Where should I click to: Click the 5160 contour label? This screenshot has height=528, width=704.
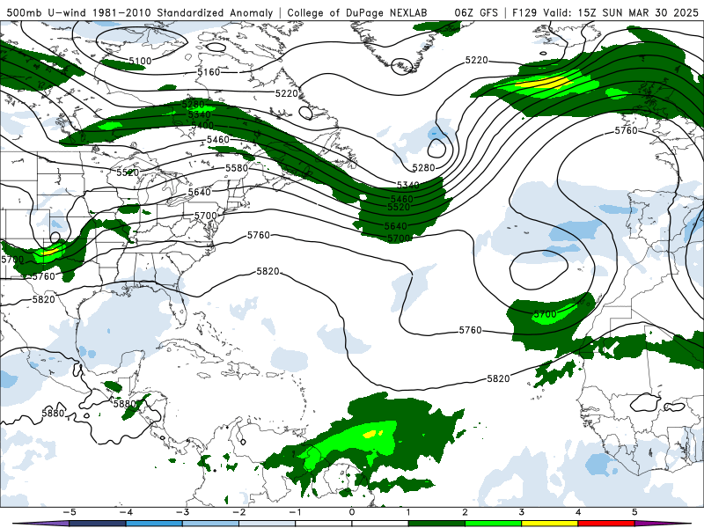point(209,72)
